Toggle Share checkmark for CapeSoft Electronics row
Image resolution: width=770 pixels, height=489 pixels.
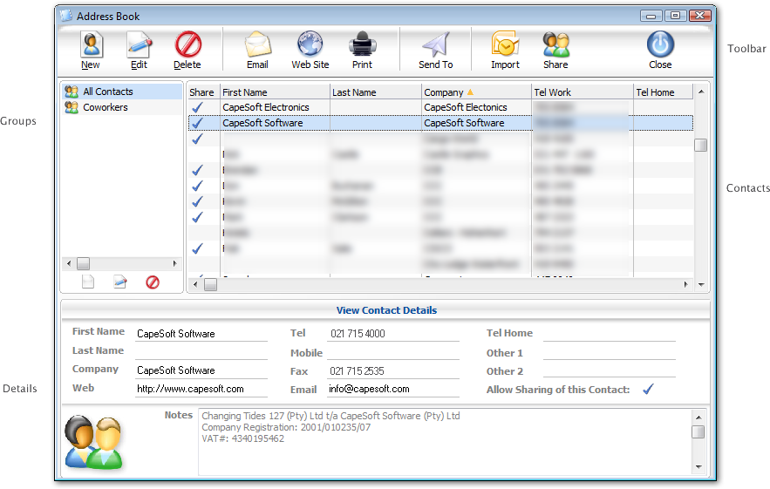pos(198,107)
